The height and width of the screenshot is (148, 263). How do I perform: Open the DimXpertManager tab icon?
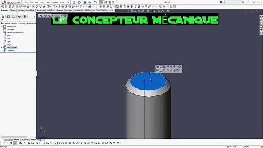point(19,16)
